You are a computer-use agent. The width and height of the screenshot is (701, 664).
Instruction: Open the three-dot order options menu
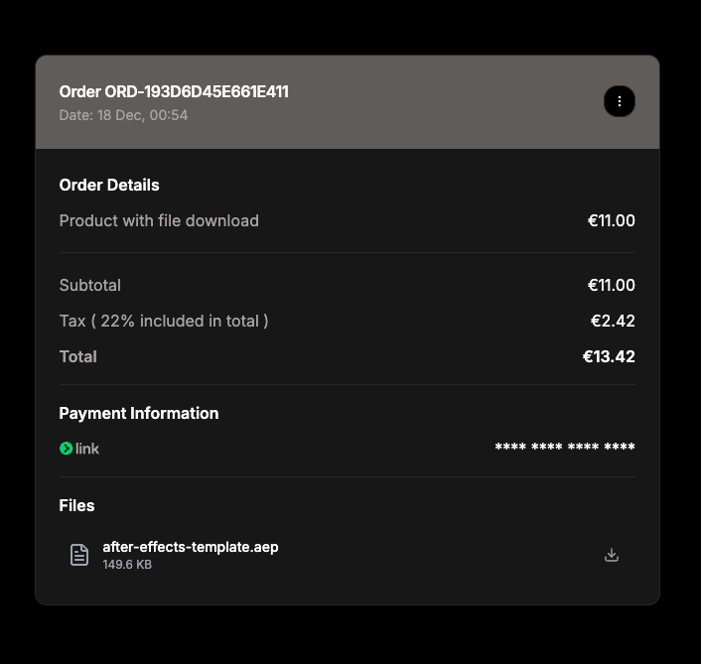620,101
